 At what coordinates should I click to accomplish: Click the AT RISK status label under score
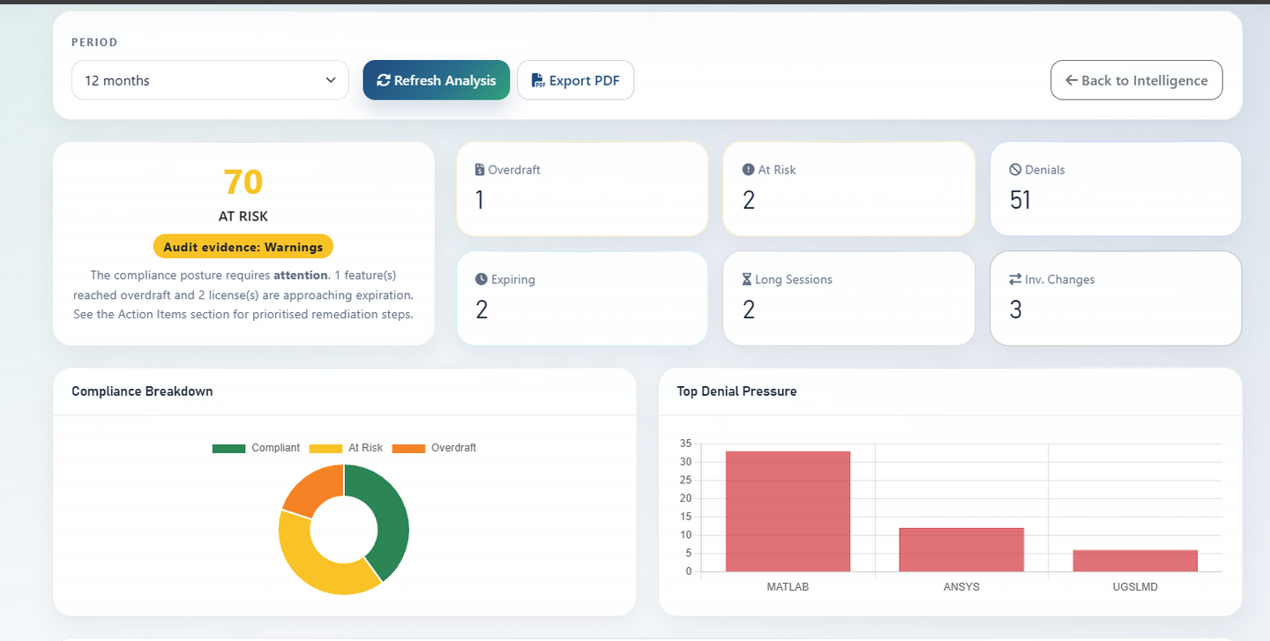pyautogui.click(x=243, y=216)
